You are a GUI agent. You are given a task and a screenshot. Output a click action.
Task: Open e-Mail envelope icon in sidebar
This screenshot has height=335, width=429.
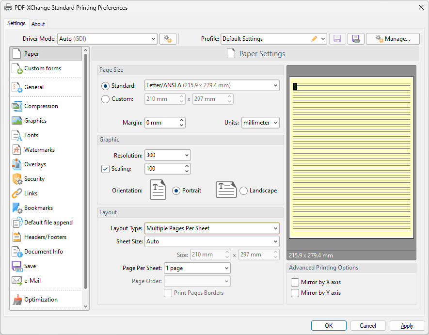coord(17,281)
